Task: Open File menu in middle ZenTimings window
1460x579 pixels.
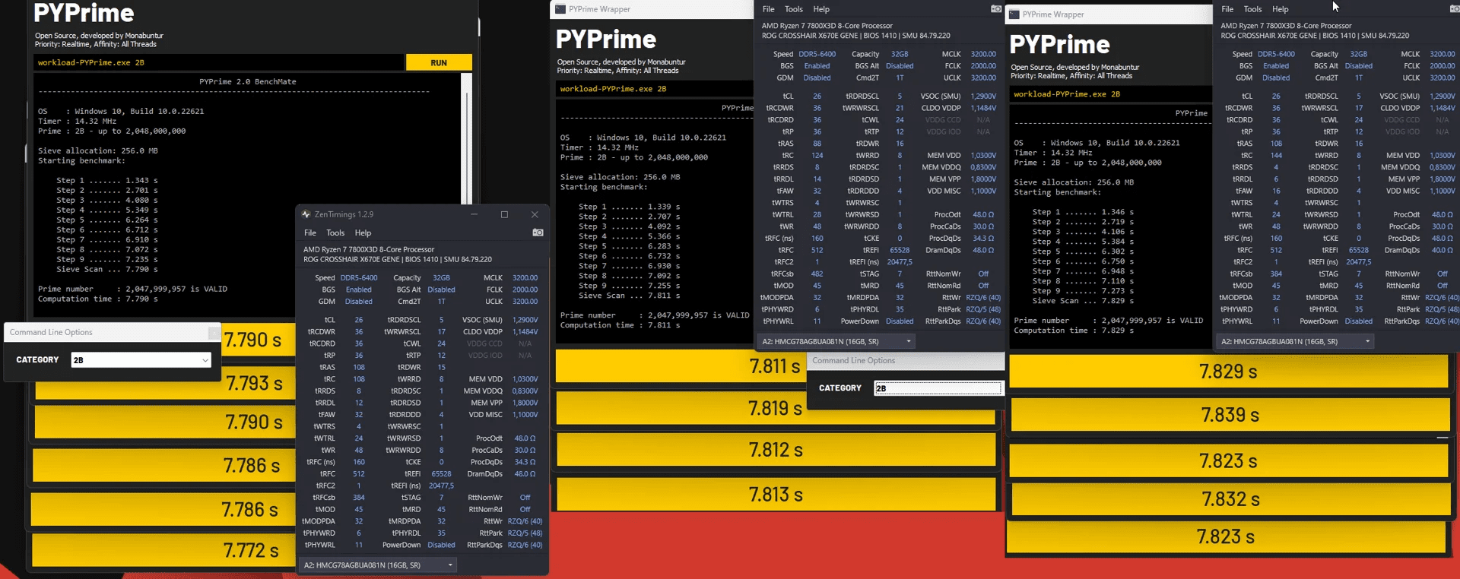Action: point(769,9)
